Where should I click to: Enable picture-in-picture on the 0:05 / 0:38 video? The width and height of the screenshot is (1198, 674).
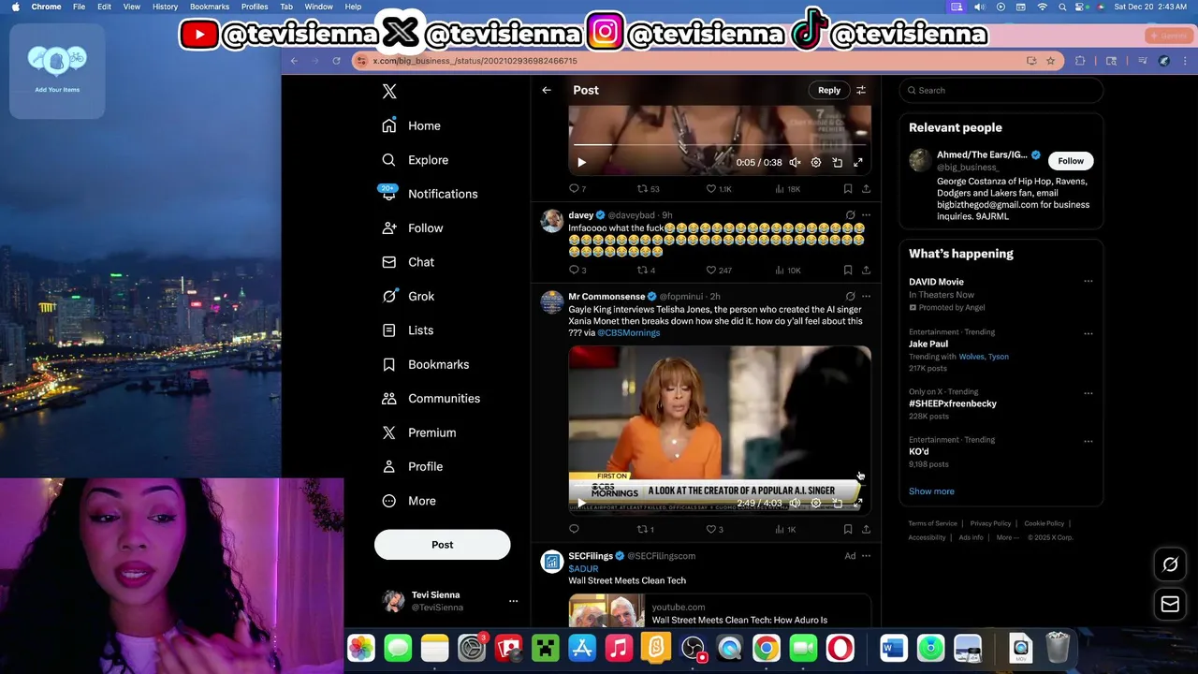(838, 162)
